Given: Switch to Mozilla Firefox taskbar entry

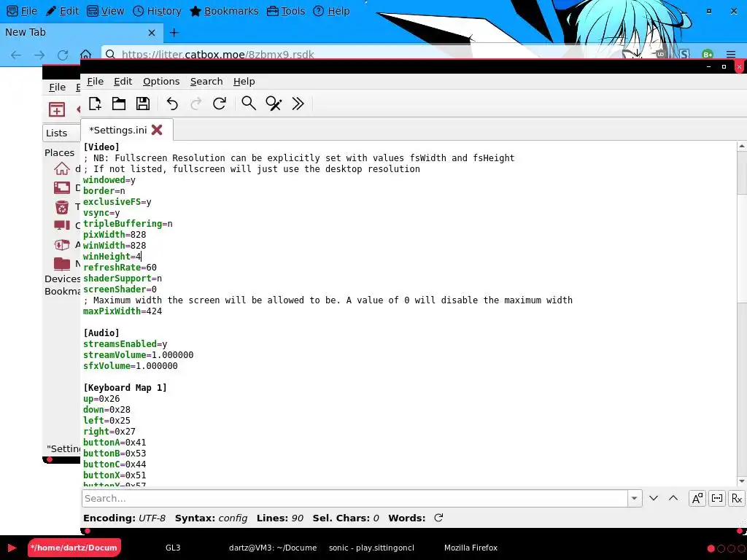Looking at the screenshot, I should pyautogui.click(x=471, y=548).
